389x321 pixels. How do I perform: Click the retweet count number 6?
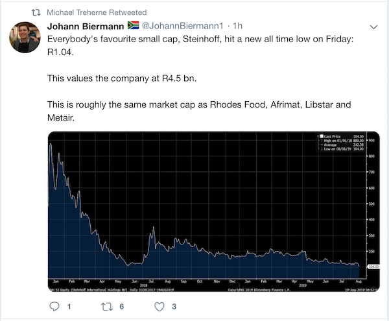coord(122,307)
